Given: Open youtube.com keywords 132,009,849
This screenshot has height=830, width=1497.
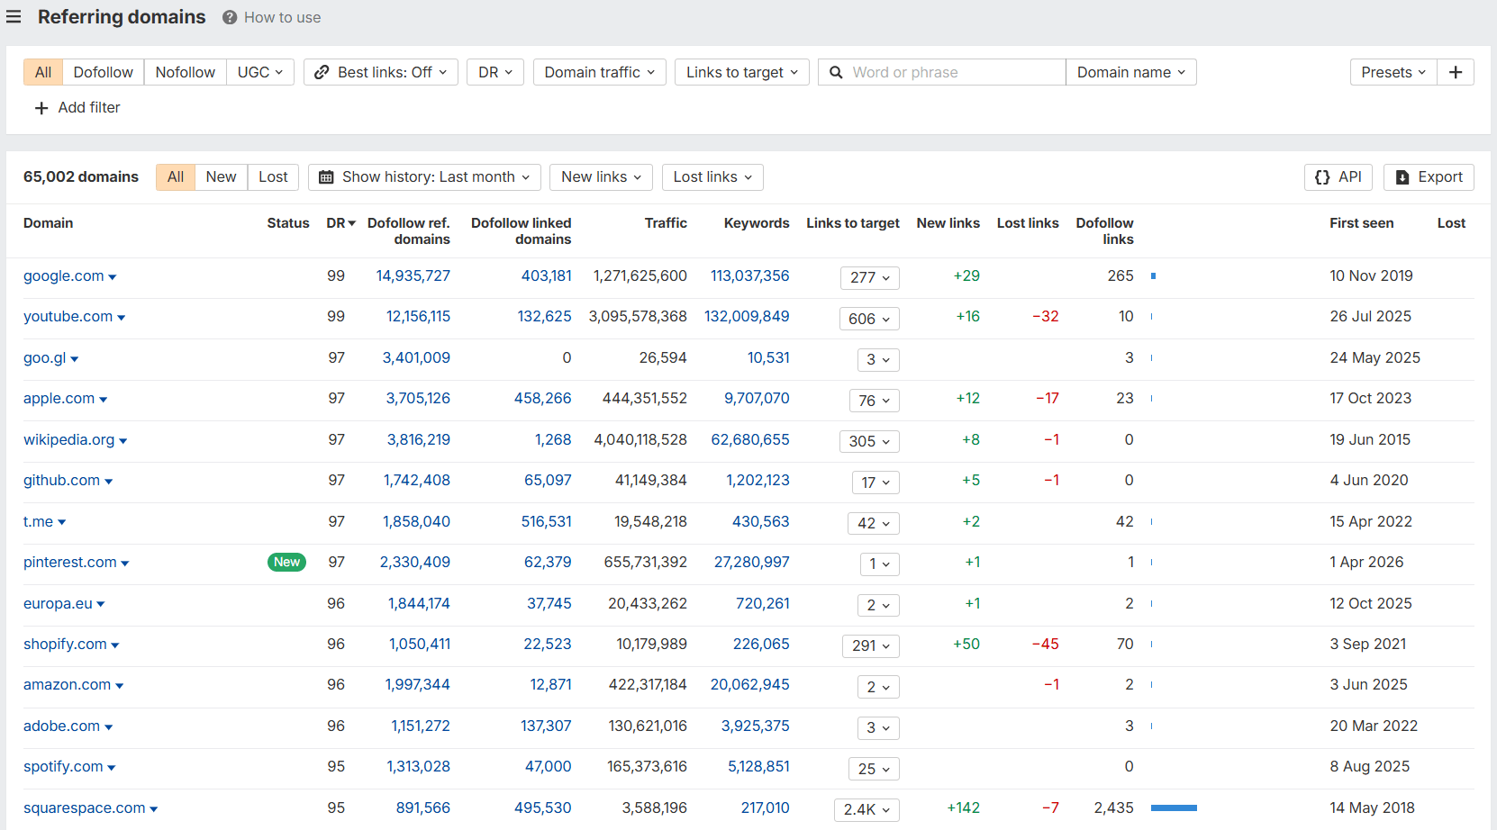Looking at the screenshot, I should (747, 317).
